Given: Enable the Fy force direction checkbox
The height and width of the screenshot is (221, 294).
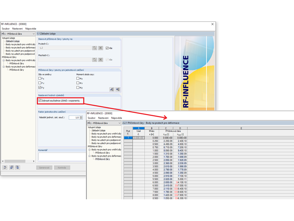Looking at the screenshot, I should pos(40,83).
